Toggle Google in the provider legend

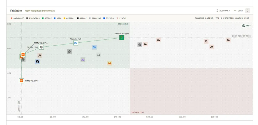[x=47, y=19]
